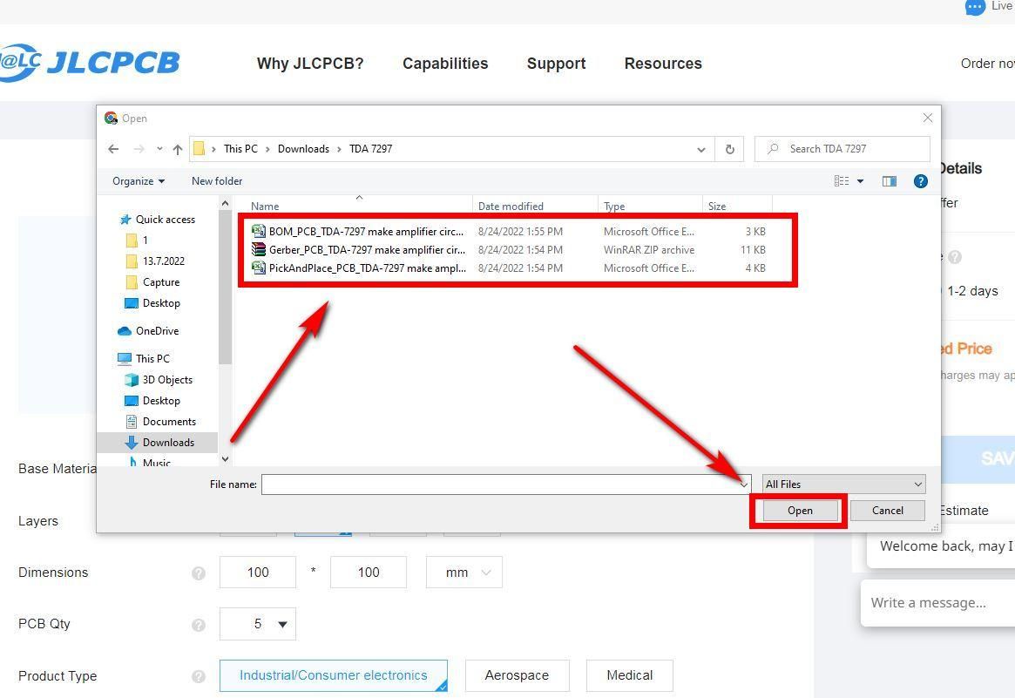Click PCB Qty help question mark icon
1015x698 pixels.
(x=199, y=625)
